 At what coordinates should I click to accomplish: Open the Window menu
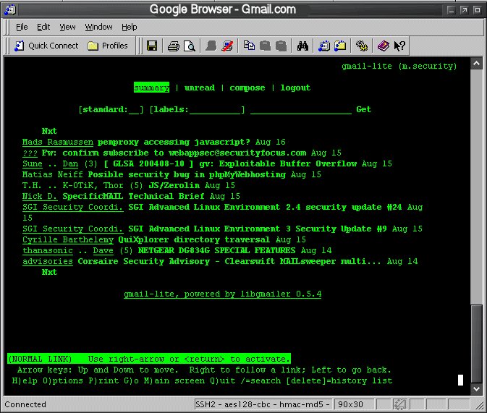click(98, 27)
